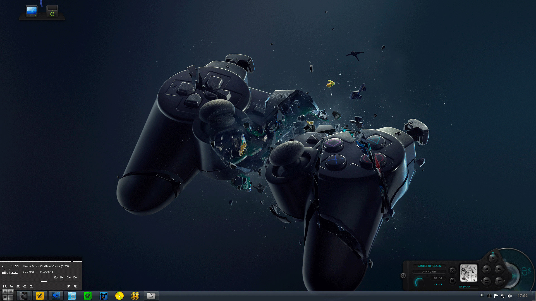536x301 pixels.
Task: Toggle repeat arrow on CD player widget
Action: (x=499, y=281)
